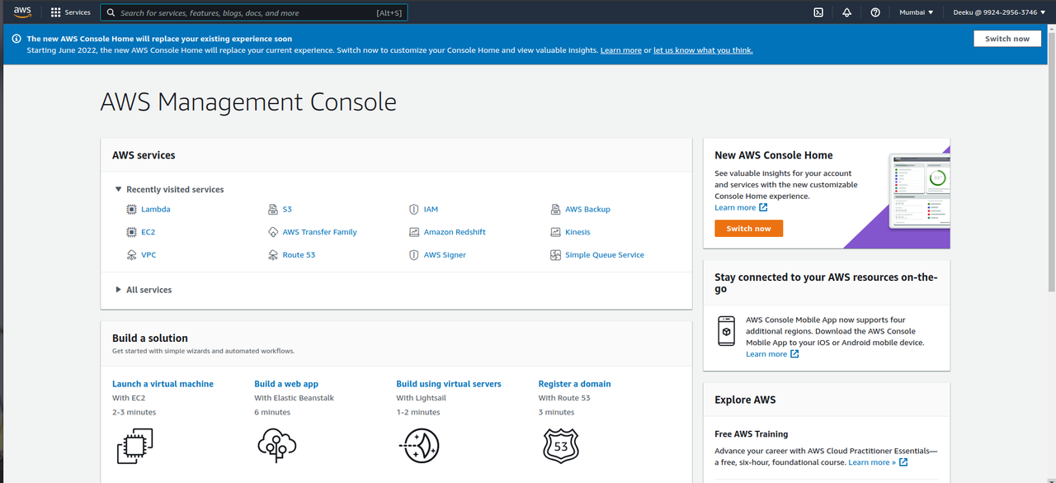Click the orange Switch now button
The image size is (1056, 483).
[748, 229]
